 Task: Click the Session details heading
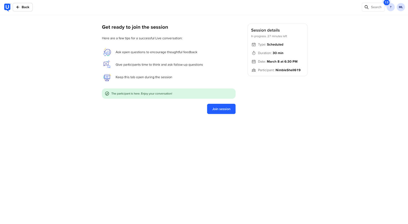(265, 30)
